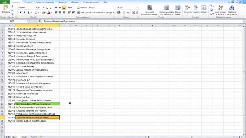Select the Format Painter brush icon
Image resolution: width=246 pixels, height=138 pixels.
point(12,14)
